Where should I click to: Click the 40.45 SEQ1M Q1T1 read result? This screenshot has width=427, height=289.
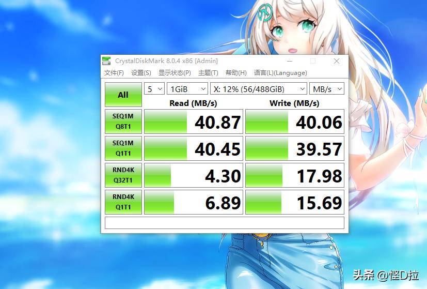193,148
